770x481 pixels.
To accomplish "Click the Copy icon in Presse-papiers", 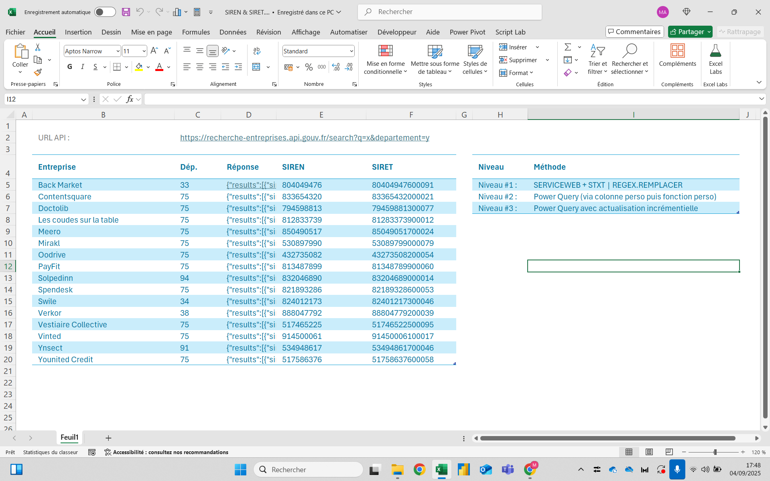I will coord(38,60).
